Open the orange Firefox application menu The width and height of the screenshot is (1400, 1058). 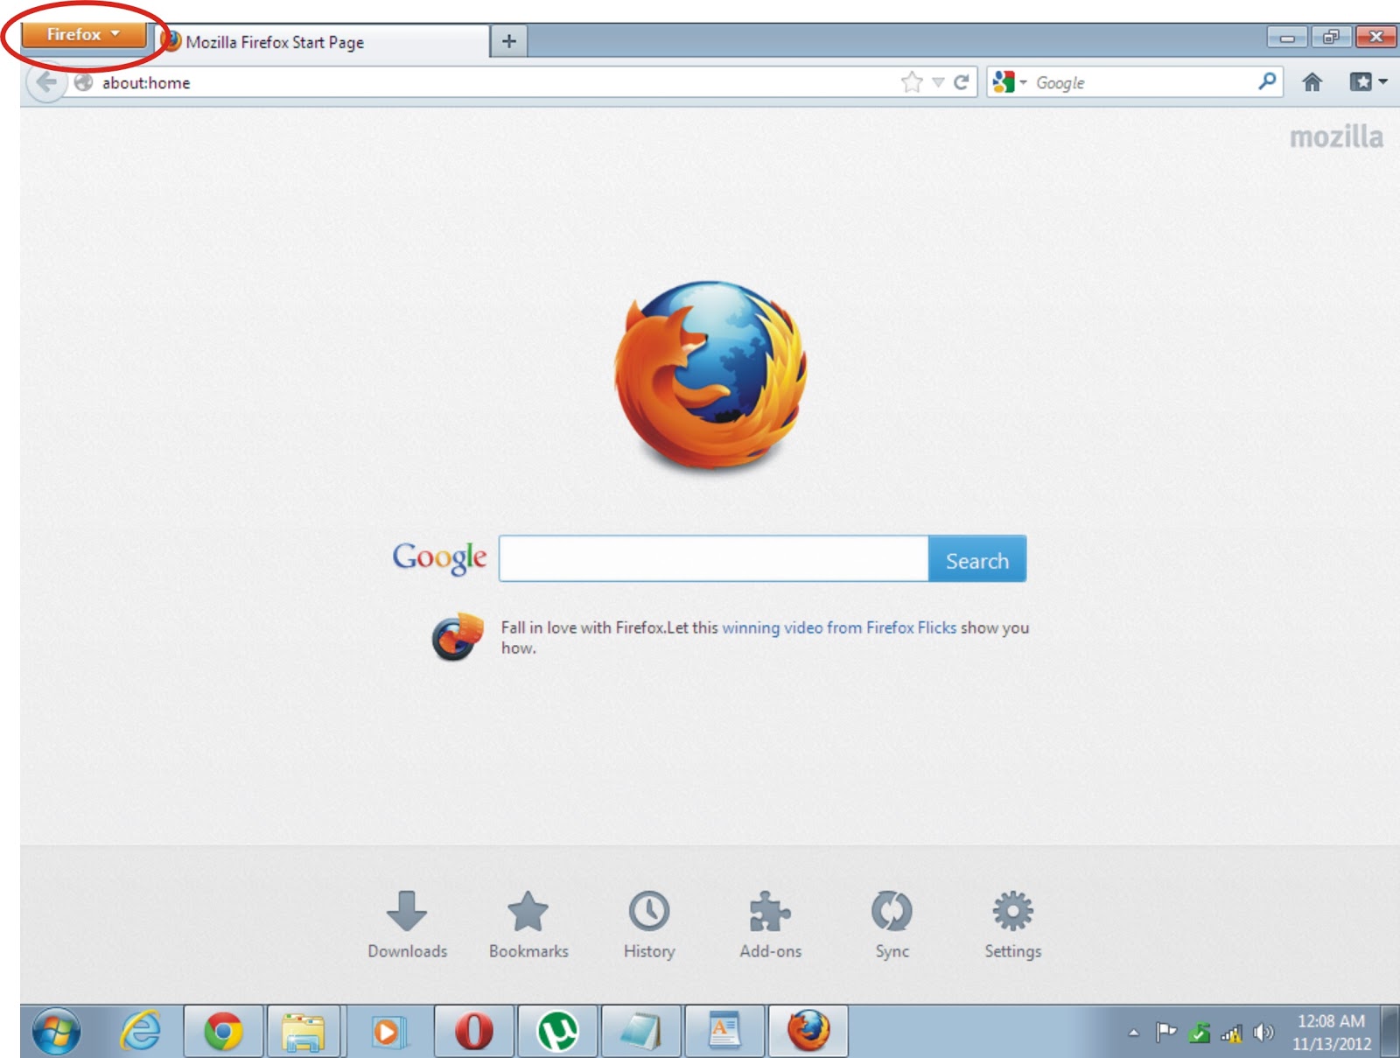84,35
